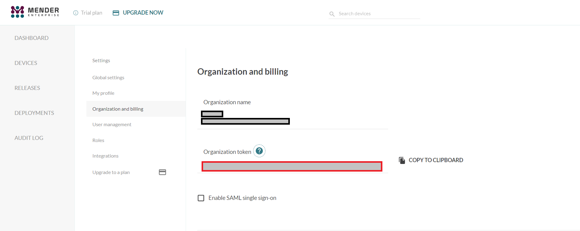Open Integrations settings
The width and height of the screenshot is (580, 231).
click(105, 156)
